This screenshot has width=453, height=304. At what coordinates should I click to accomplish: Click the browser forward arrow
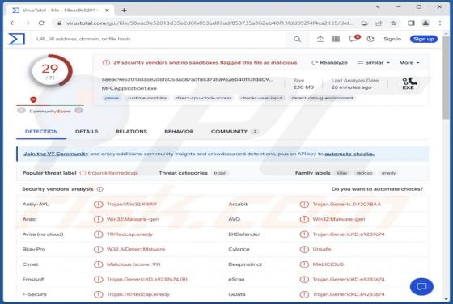click(28, 23)
